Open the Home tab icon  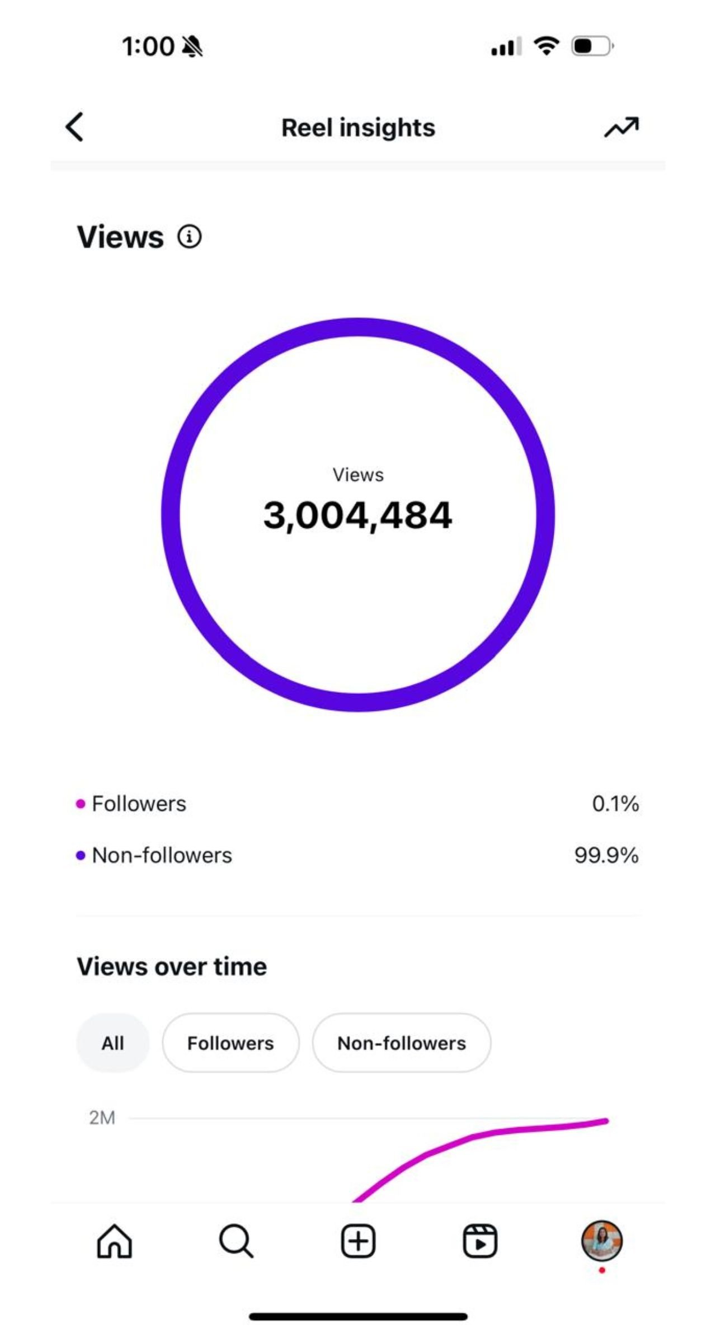pos(115,1241)
